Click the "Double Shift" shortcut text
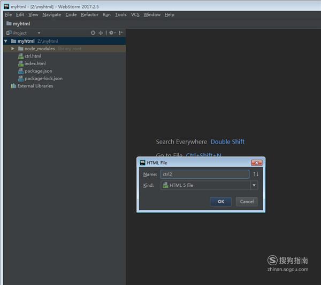Image resolution: width=321 pixels, height=285 pixels. pyautogui.click(x=227, y=141)
